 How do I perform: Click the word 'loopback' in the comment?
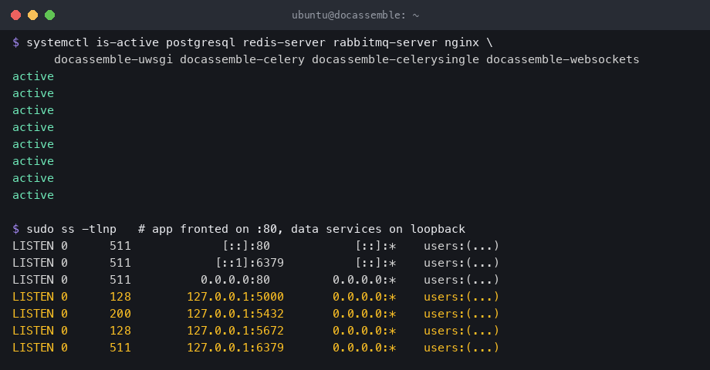[x=438, y=230]
